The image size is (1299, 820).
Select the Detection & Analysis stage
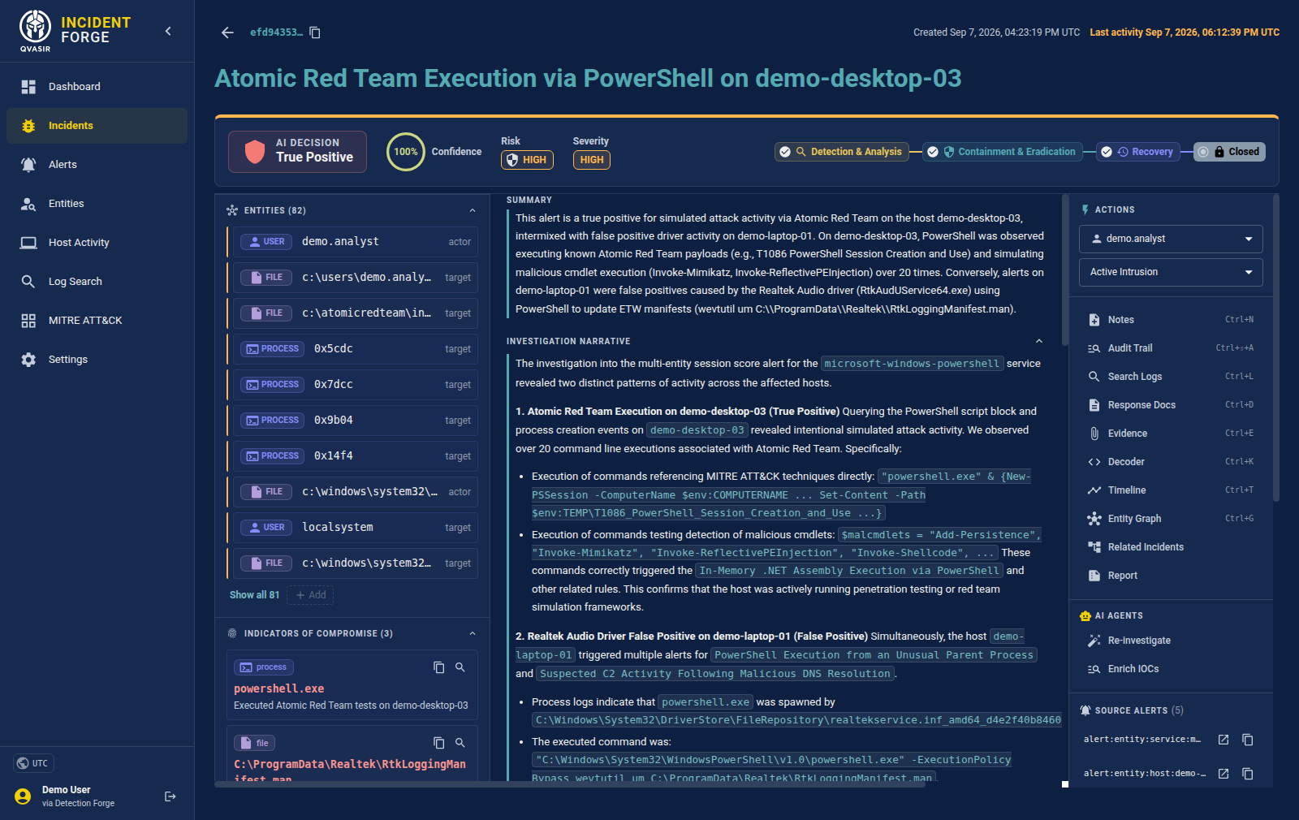[841, 152]
